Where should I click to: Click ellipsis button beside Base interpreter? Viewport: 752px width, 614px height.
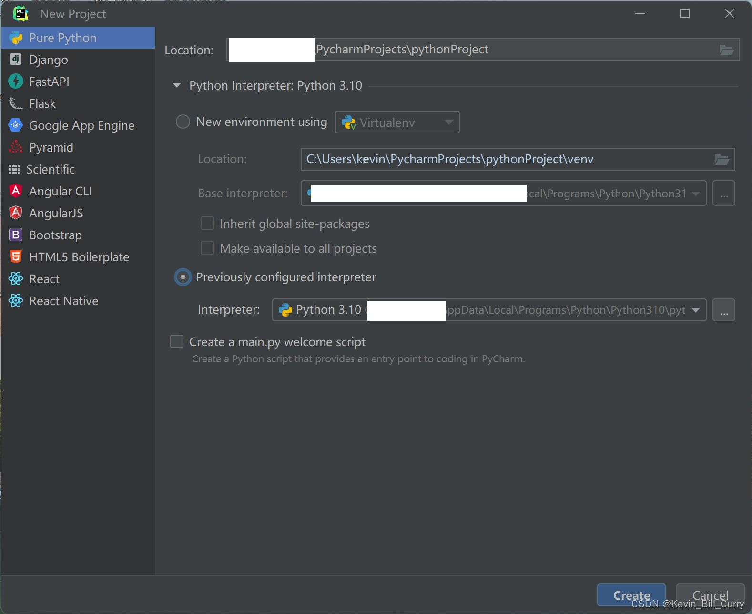click(x=724, y=193)
